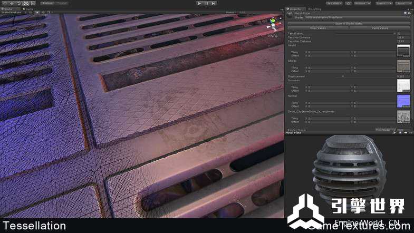This screenshot has height=233, width=414.
Task: Click the Open in Shader Editor button
Action: tap(349, 24)
